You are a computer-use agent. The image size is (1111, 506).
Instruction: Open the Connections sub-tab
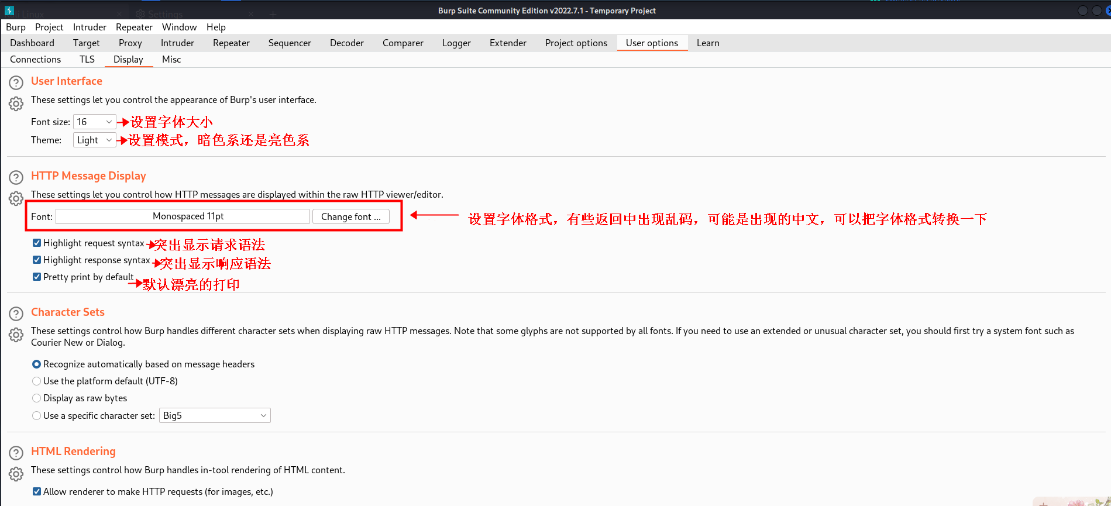click(35, 59)
